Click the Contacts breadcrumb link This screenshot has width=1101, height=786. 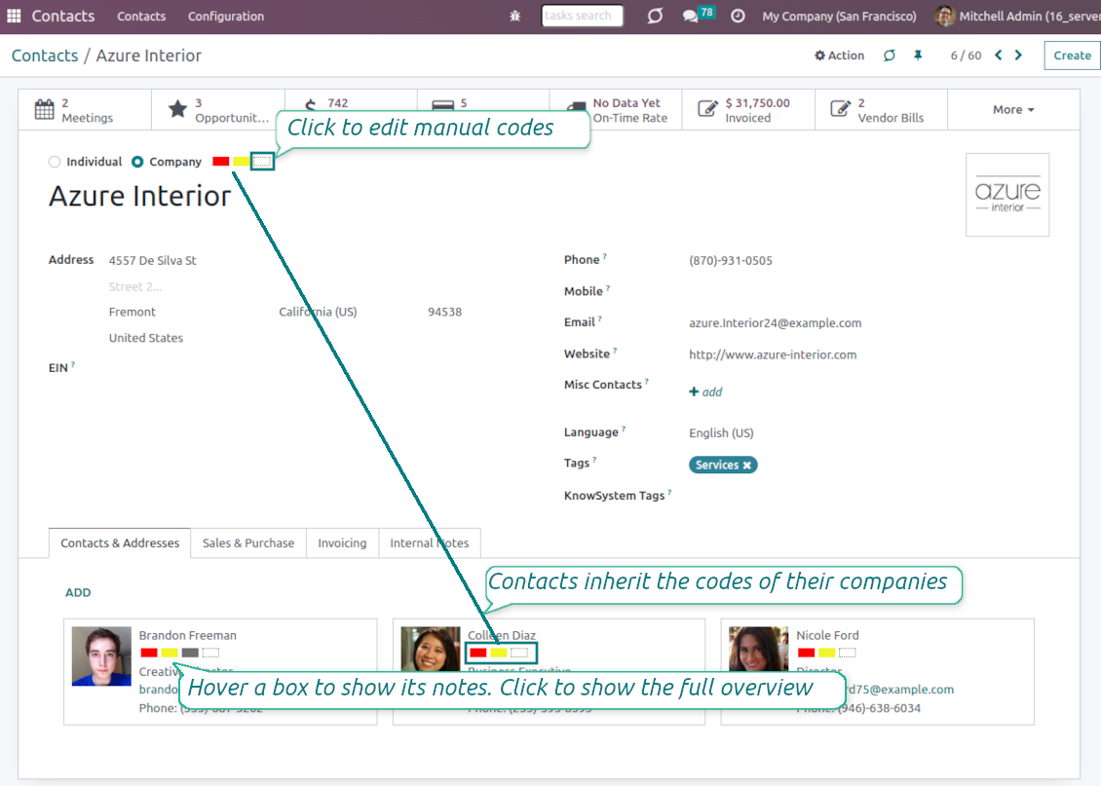(x=45, y=56)
